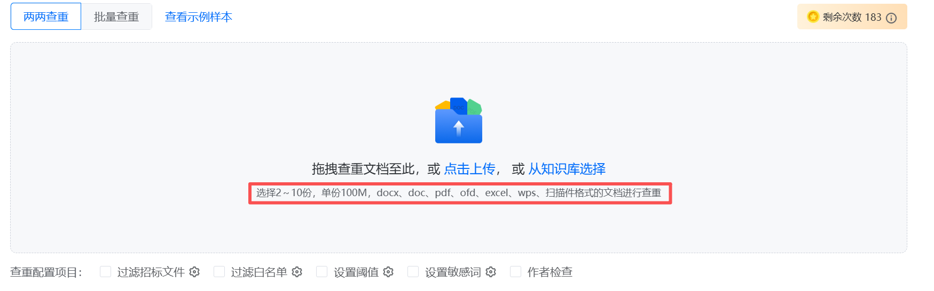934x291 pixels.
Task: Click the info icon next to 剩余次数
Action: click(x=891, y=18)
